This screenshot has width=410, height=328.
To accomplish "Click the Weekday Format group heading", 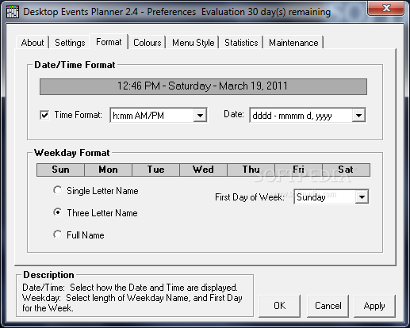I will (72, 153).
